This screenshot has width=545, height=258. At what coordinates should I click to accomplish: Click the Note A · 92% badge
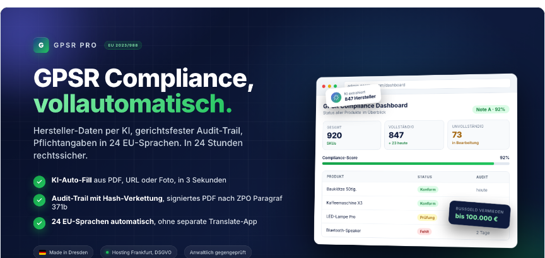point(490,109)
